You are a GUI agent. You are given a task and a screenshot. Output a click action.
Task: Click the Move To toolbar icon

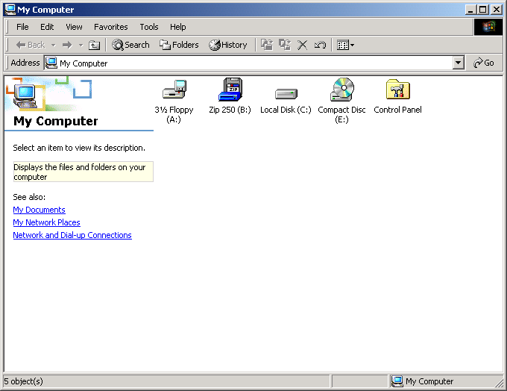[267, 45]
